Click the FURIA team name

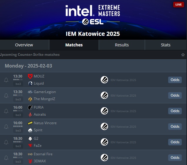(39, 107)
